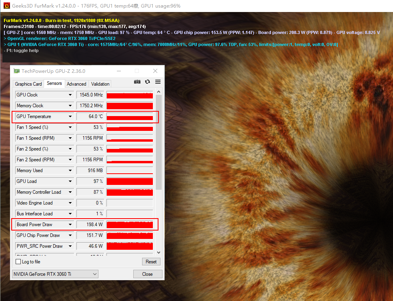393x301 pixels.
Task: Open the GPU Load sensor dropdown
Action: click(x=70, y=181)
